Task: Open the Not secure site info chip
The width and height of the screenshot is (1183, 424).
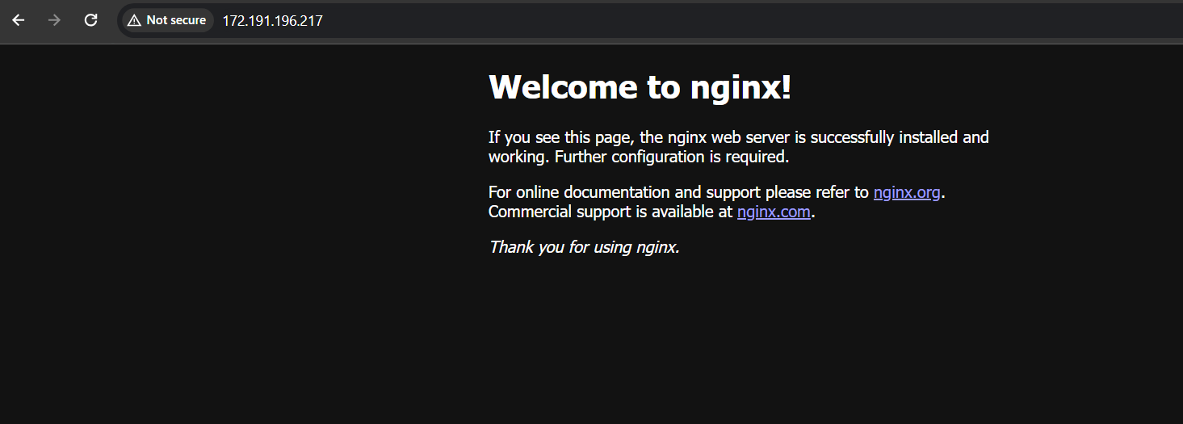Action: pos(167,20)
